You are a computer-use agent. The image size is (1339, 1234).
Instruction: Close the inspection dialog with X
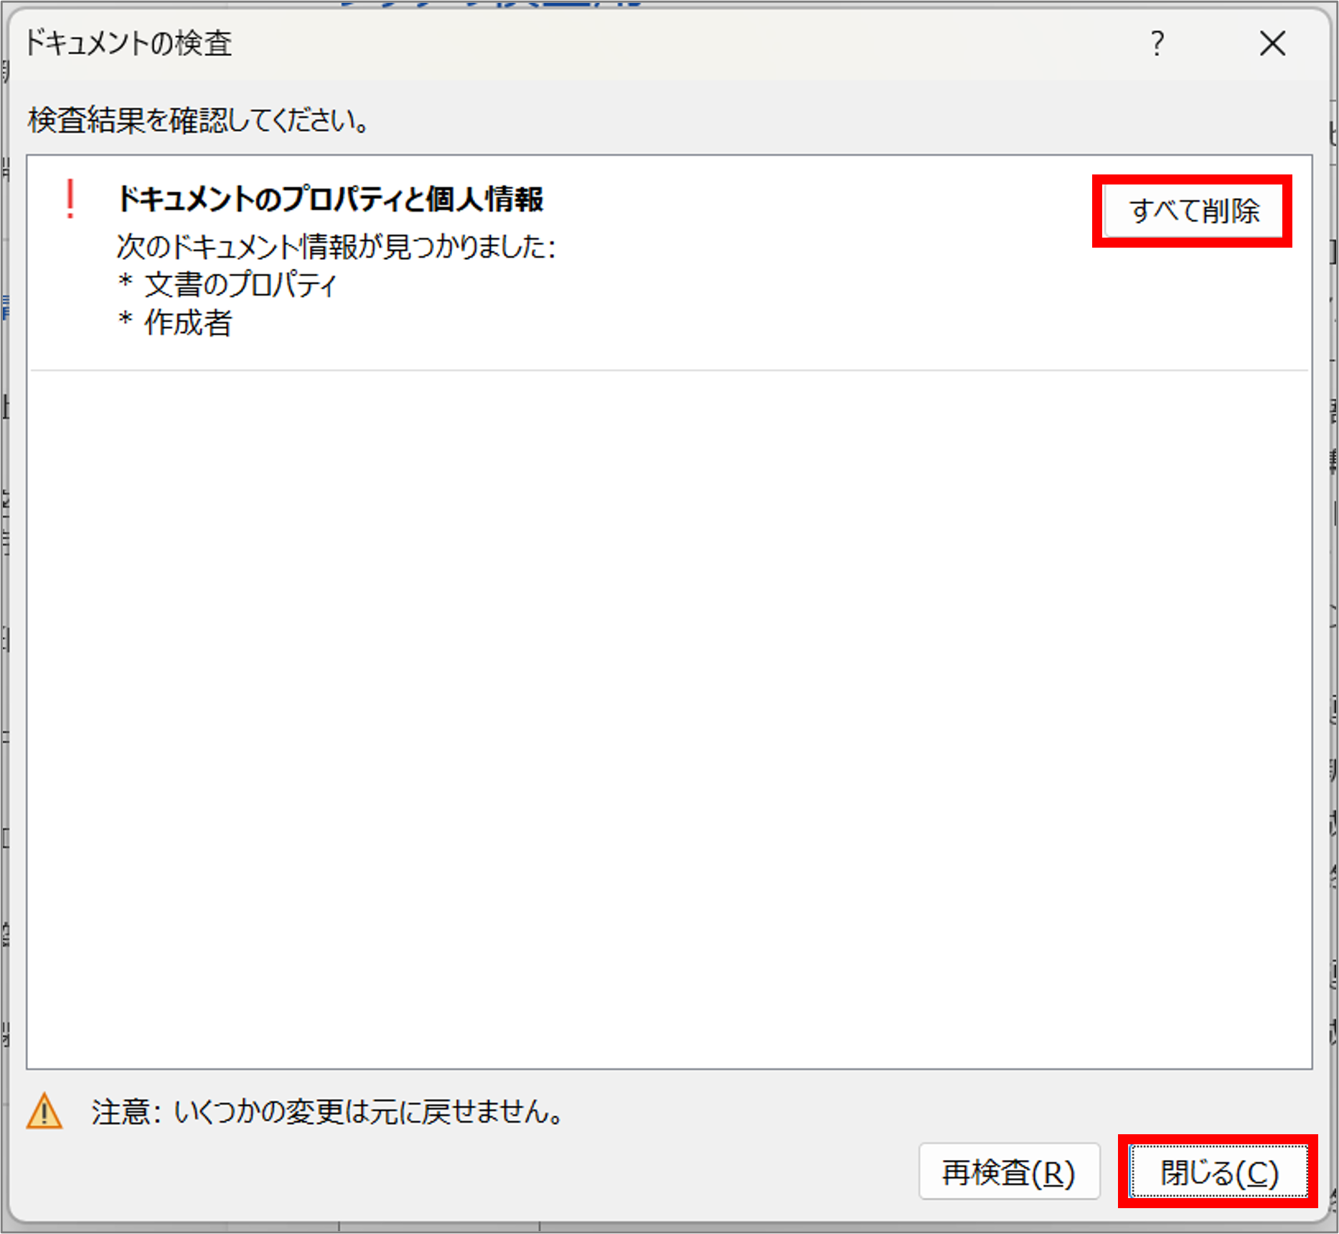[x=1272, y=45]
